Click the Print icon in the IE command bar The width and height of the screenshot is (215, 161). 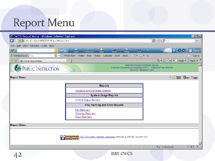[171, 61]
